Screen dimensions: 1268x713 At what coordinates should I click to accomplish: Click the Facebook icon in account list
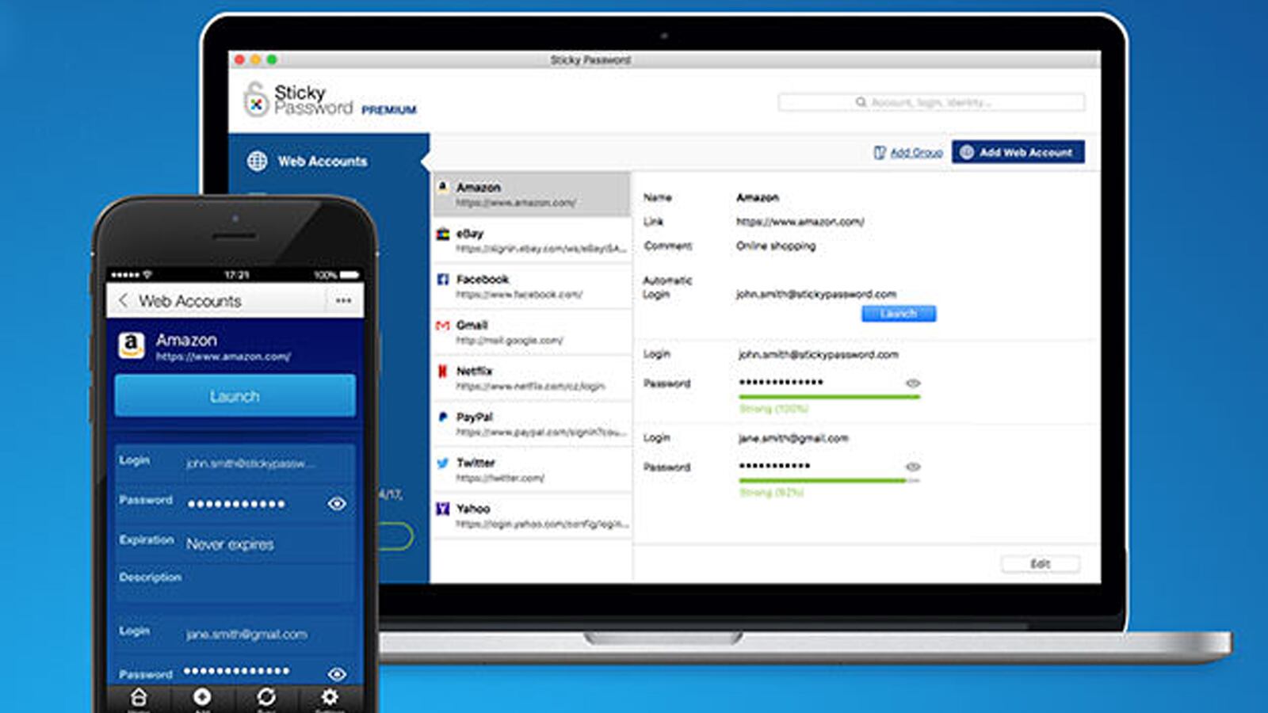pyautogui.click(x=443, y=280)
